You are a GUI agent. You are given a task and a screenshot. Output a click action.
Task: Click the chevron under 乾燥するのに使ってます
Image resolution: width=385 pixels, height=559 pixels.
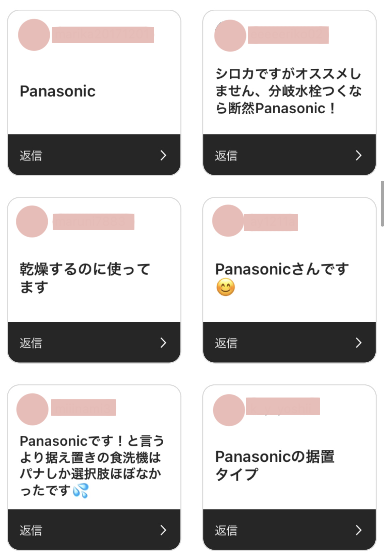tap(163, 343)
